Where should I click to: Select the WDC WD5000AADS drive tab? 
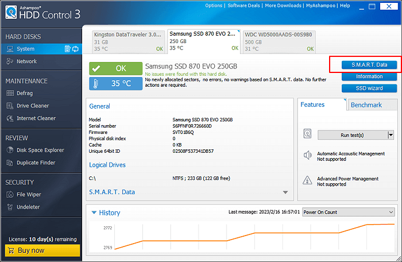pyautogui.click(x=279, y=41)
